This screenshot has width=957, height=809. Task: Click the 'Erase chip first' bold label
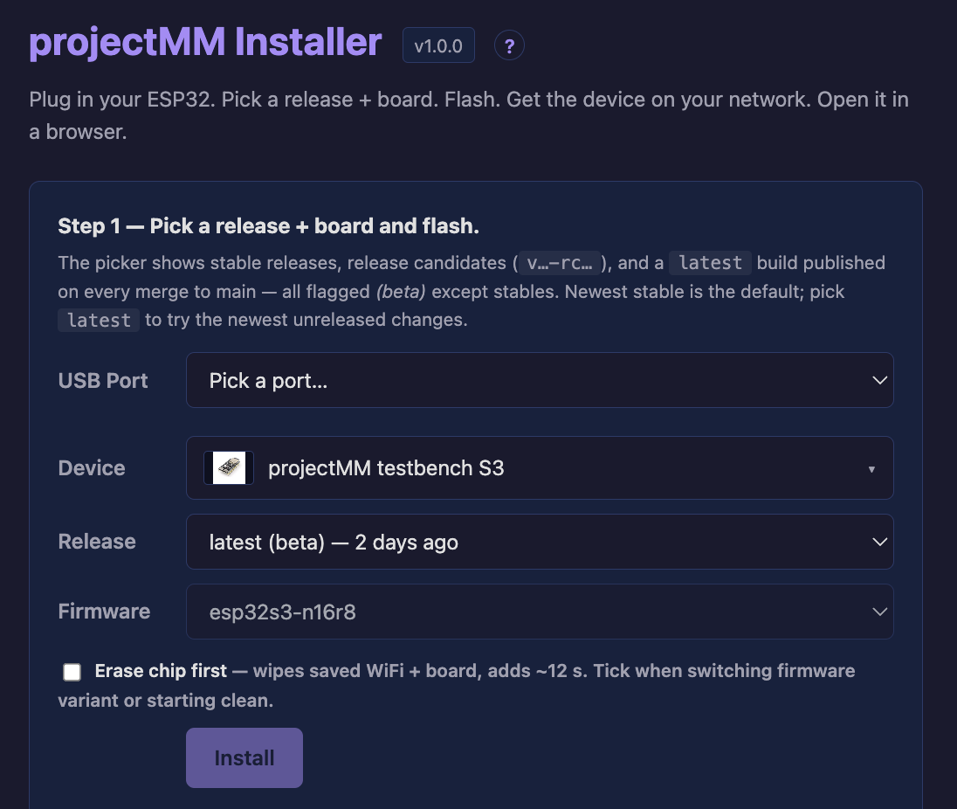tap(161, 671)
